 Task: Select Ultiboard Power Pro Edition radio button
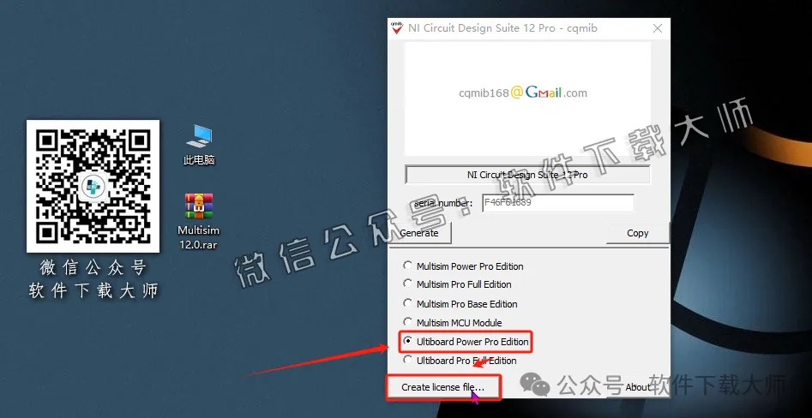click(408, 342)
